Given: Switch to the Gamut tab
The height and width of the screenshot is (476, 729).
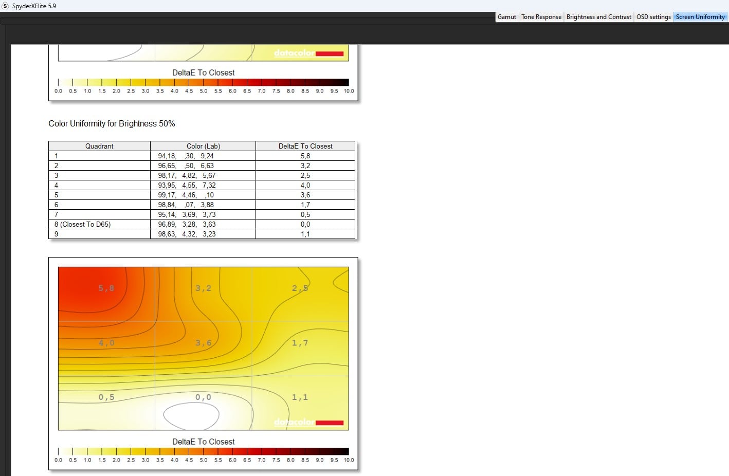Looking at the screenshot, I should (506, 17).
